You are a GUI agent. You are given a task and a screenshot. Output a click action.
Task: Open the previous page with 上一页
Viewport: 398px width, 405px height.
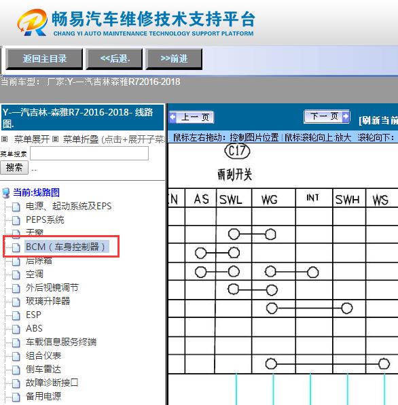(192, 118)
